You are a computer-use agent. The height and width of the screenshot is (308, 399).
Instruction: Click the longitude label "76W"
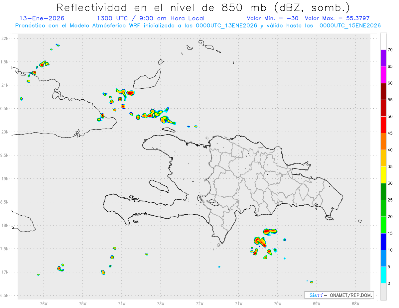coord(44,304)
